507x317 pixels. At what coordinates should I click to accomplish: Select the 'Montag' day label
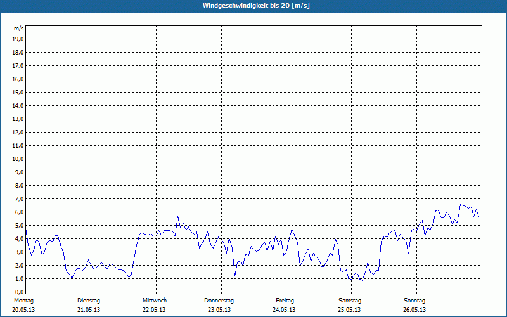click(23, 301)
